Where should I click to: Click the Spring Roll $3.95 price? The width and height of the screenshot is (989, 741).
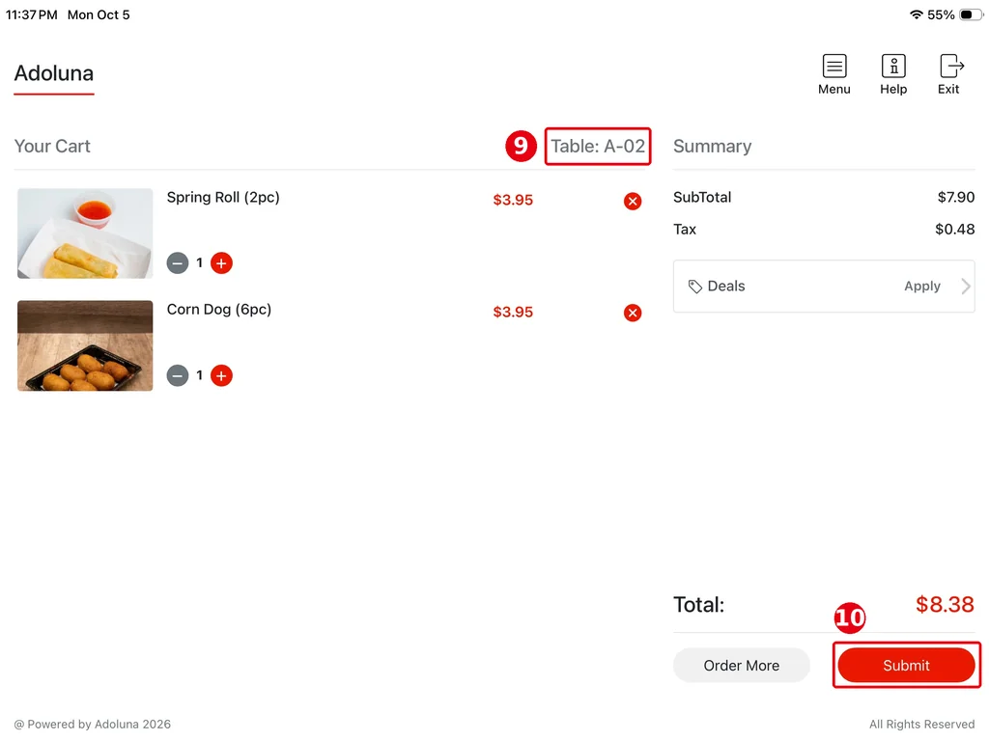pos(513,201)
